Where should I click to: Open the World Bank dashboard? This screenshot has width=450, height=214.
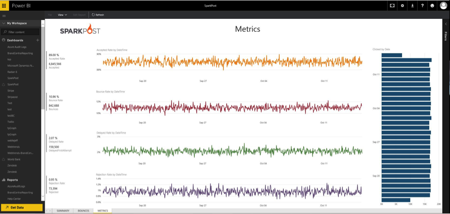[x=14, y=159]
